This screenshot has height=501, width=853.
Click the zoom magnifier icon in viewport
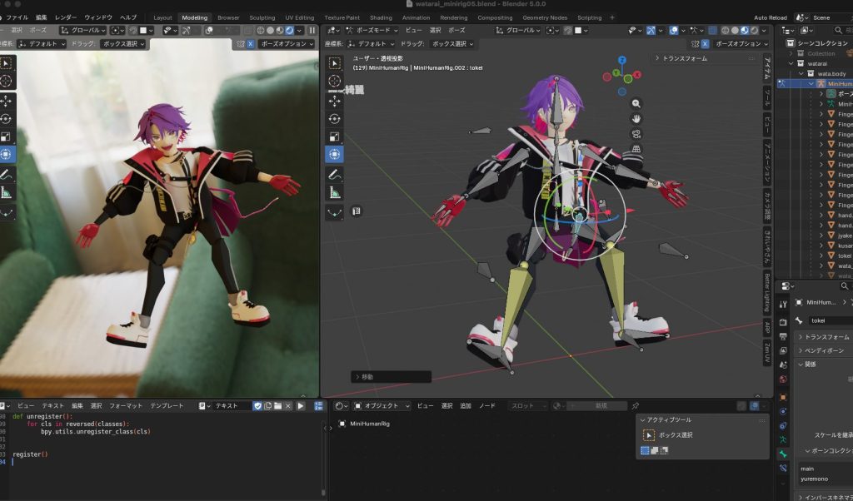pos(636,103)
